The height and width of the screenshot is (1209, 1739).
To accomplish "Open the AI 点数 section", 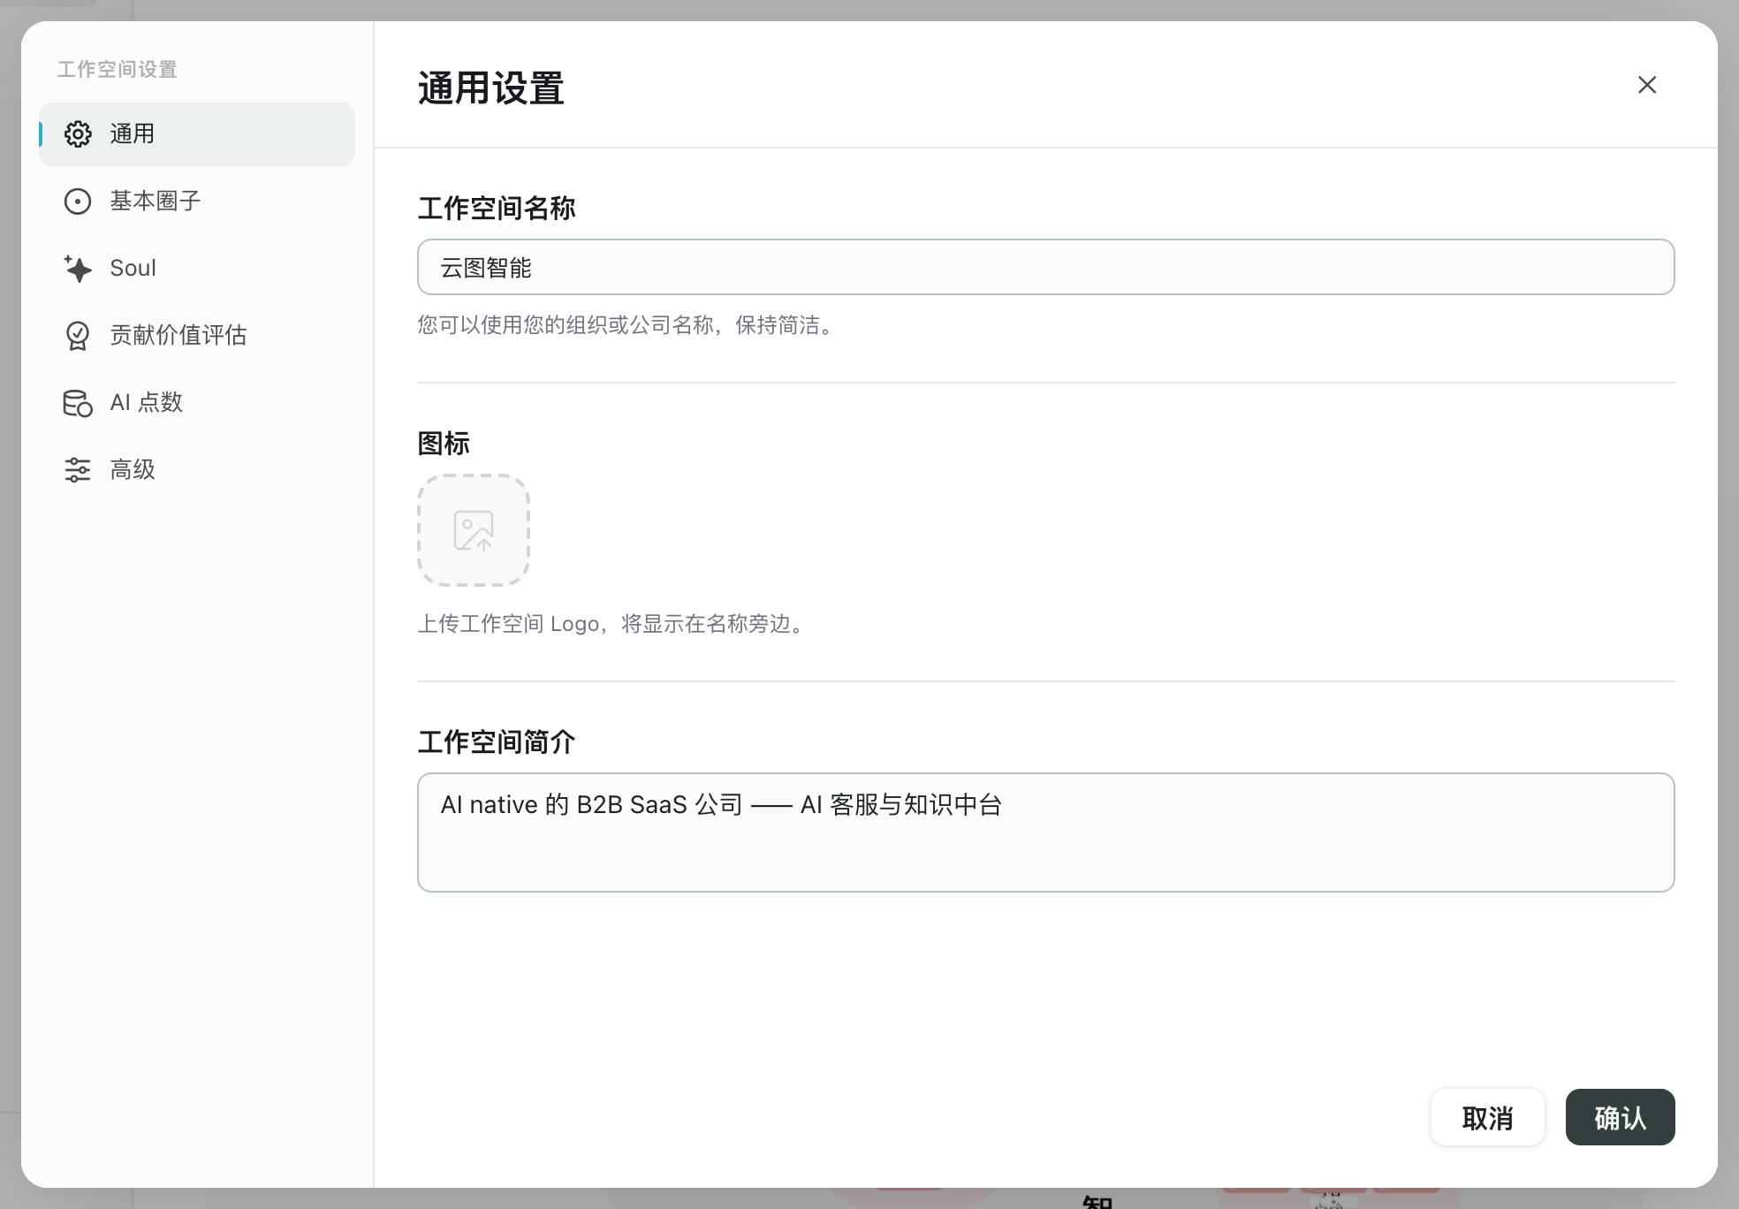I will click(x=197, y=403).
